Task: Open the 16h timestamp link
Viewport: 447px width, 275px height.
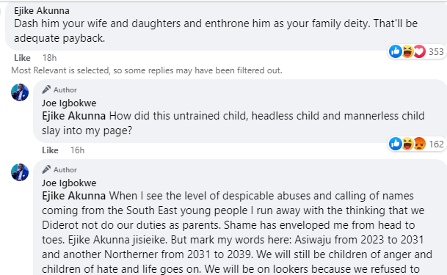Action: tap(78, 150)
